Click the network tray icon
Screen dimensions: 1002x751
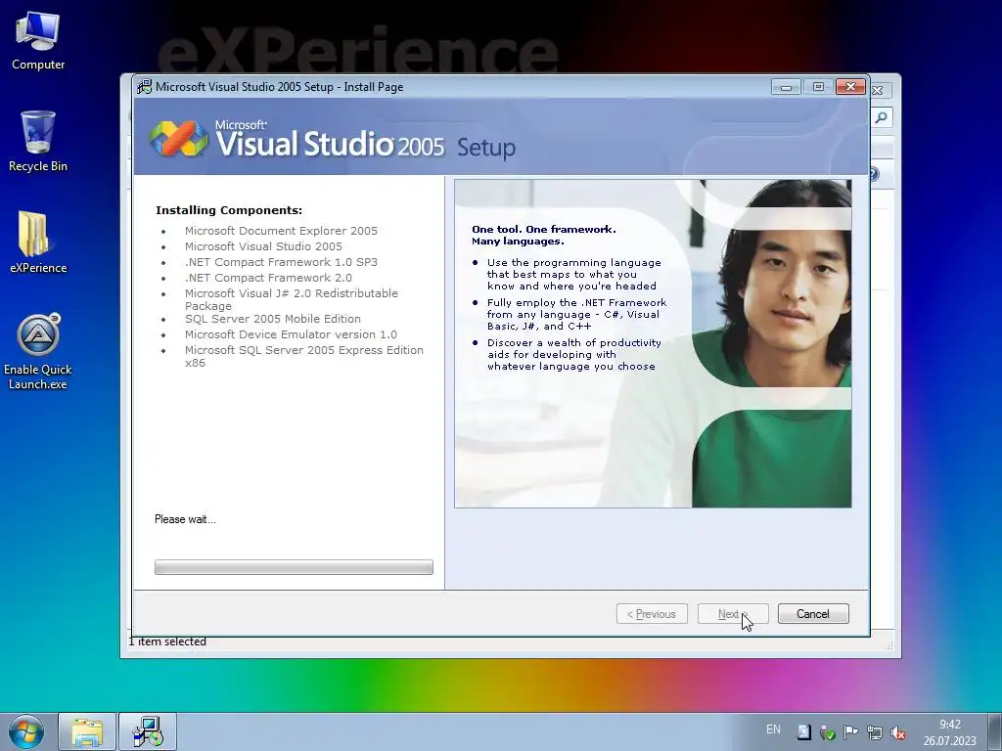pyautogui.click(x=874, y=732)
